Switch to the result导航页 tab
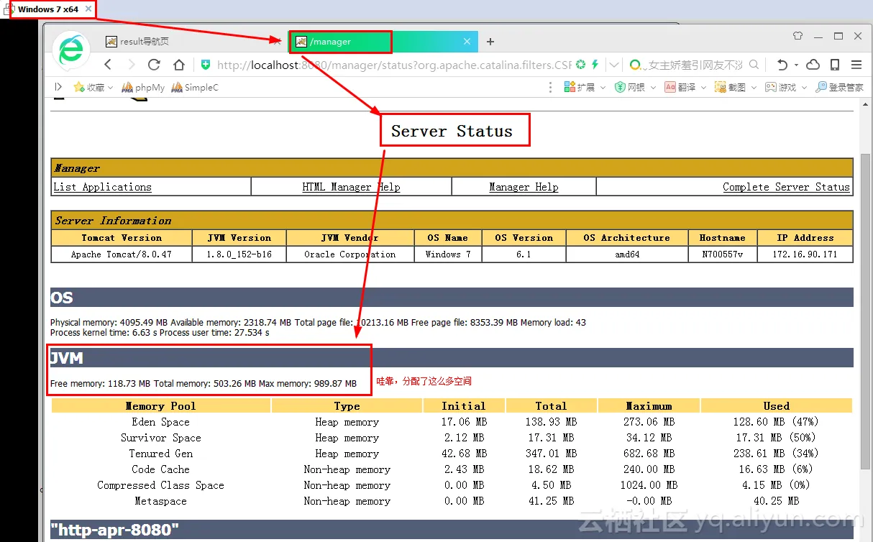Screen dimensions: 873x542 click(x=144, y=42)
